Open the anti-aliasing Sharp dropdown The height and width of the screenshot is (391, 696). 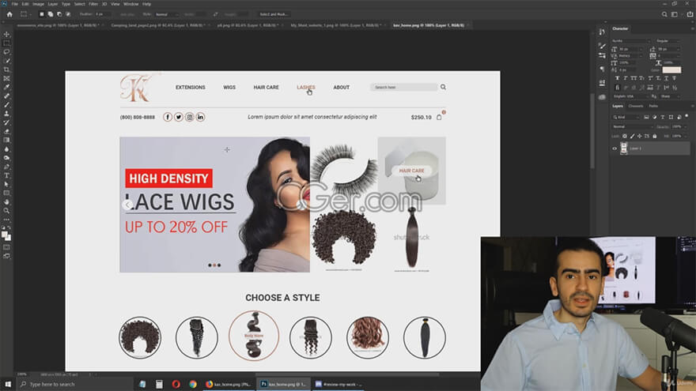(x=669, y=96)
